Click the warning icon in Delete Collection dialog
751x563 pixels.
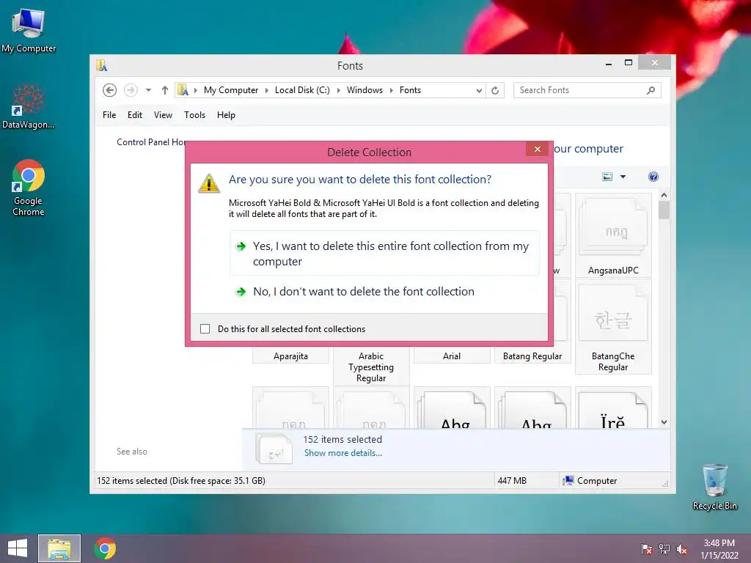209,183
